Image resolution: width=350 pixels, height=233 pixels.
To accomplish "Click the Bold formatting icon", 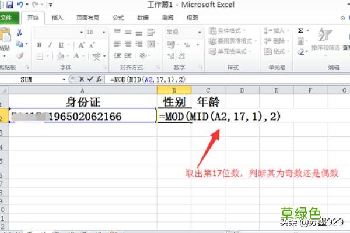I will [x=39, y=45].
